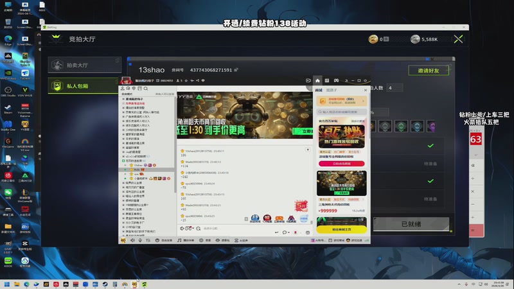
Task: Click the red 5元 coupon badge in chat
Action: 301,206
